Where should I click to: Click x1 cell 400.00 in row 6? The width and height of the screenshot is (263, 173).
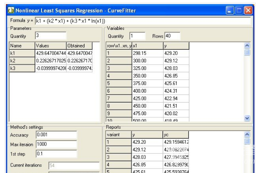pos(148,91)
